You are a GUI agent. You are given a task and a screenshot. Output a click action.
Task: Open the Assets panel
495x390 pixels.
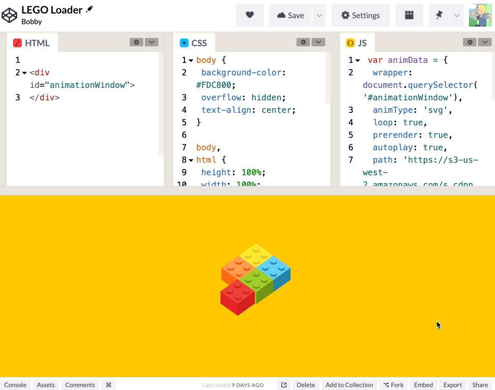pos(46,385)
